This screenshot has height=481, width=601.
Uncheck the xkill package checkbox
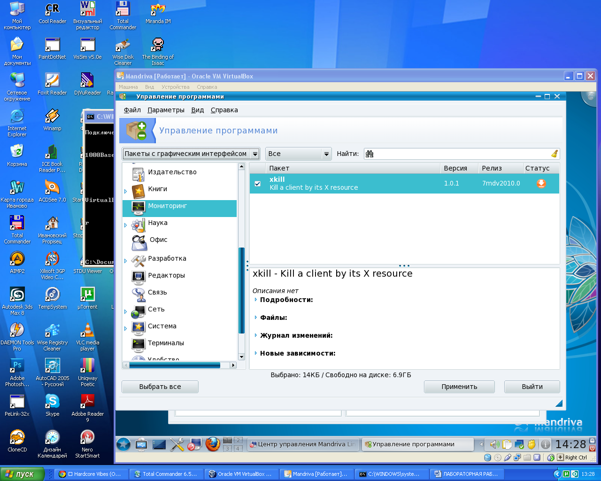point(257,184)
